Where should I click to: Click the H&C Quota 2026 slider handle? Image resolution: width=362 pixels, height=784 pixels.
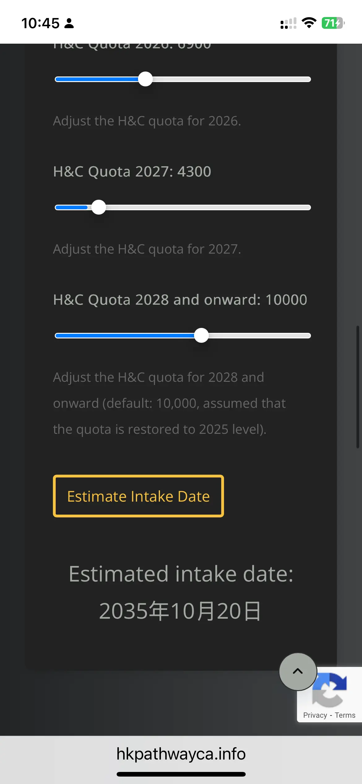(145, 79)
